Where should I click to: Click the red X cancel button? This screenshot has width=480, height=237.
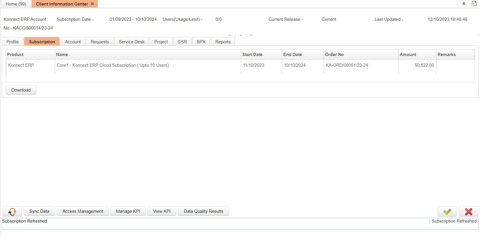click(x=468, y=212)
